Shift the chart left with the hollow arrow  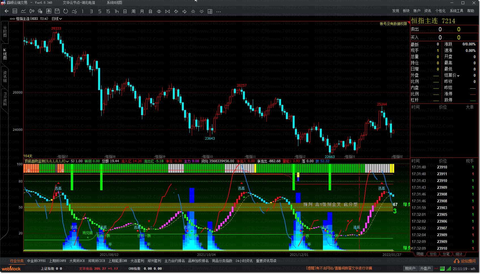[x=176, y=11]
